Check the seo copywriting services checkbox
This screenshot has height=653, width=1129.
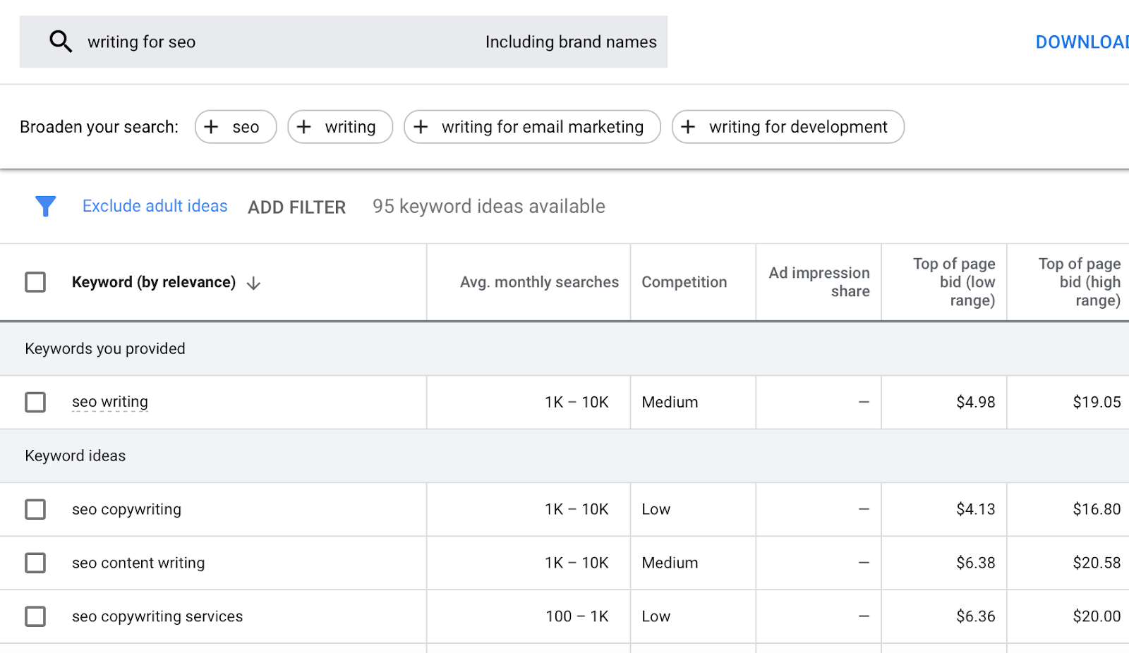(35, 616)
